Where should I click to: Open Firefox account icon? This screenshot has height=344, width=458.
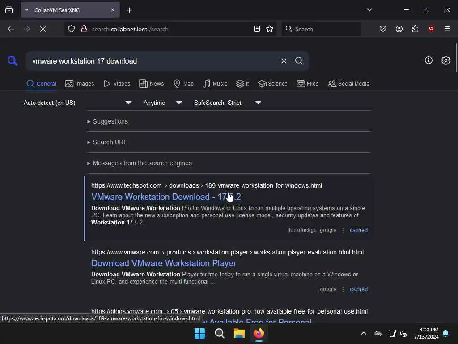tap(399, 29)
